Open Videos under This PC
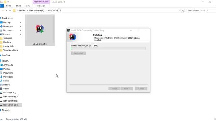The width and height of the screenshot is (216, 121). (x=6, y=89)
